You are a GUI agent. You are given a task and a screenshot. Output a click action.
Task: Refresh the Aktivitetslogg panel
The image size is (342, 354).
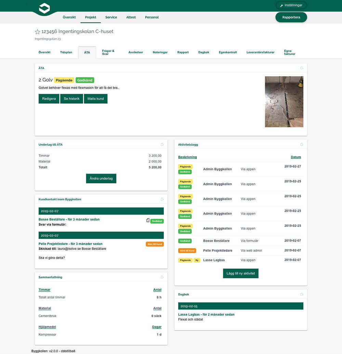click(x=302, y=144)
